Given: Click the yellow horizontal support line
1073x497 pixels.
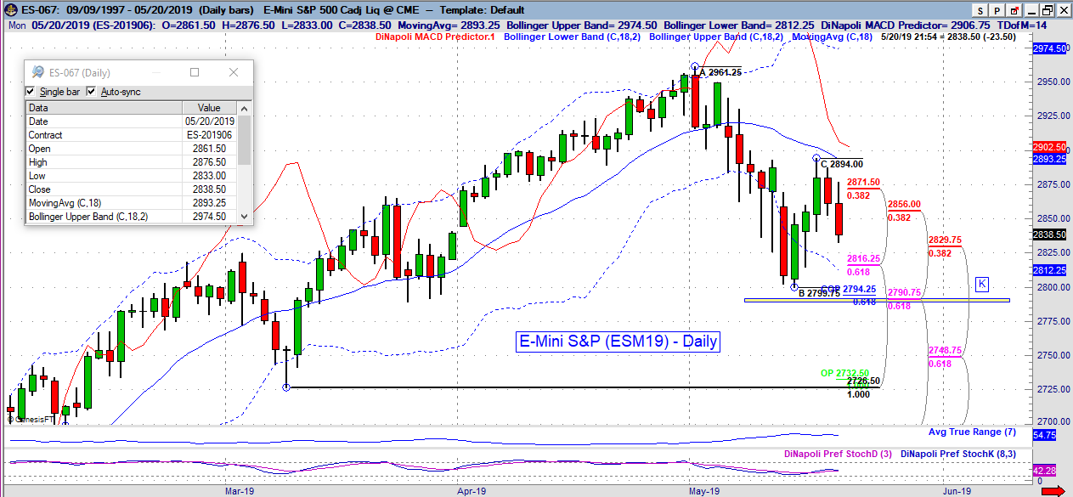Looking at the screenshot, I should (877, 300).
